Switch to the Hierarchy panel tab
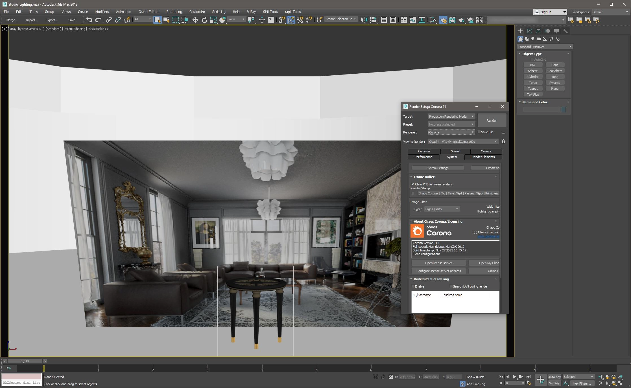This screenshot has height=388, width=631. pyautogui.click(x=538, y=31)
